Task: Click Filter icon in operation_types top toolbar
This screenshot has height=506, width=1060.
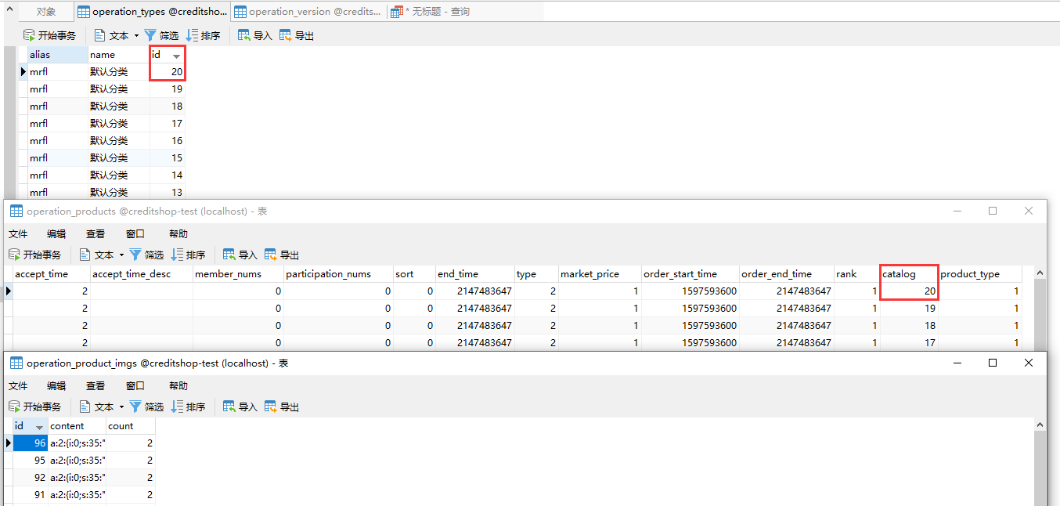Action: click(x=150, y=35)
